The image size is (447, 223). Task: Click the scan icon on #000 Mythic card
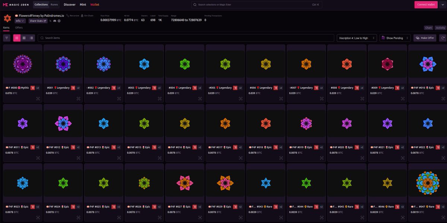pyautogui.click(x=38, y=98)
